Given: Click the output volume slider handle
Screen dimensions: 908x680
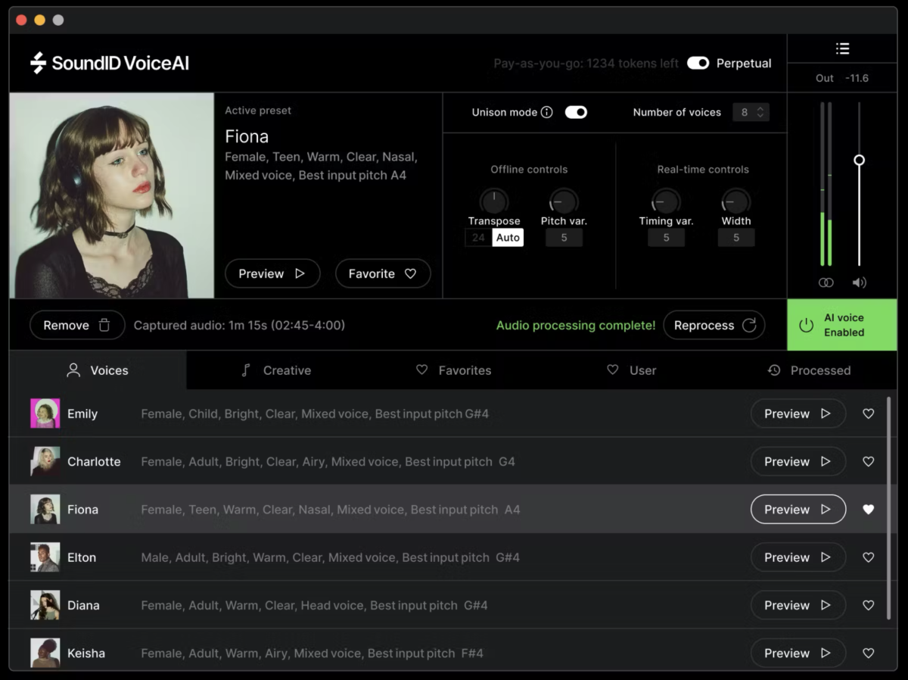Looking at the screenshot, I should point(859,160).
